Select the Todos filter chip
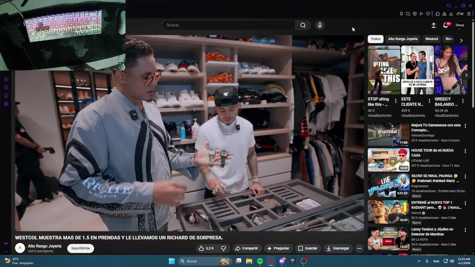The width and height of the screenshot is (475, 267). pos(376,39)
